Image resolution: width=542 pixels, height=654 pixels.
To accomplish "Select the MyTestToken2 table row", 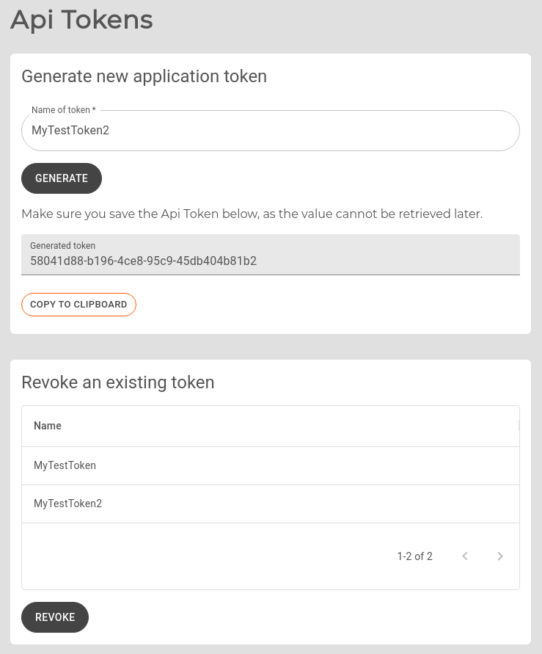I will 270,504.
